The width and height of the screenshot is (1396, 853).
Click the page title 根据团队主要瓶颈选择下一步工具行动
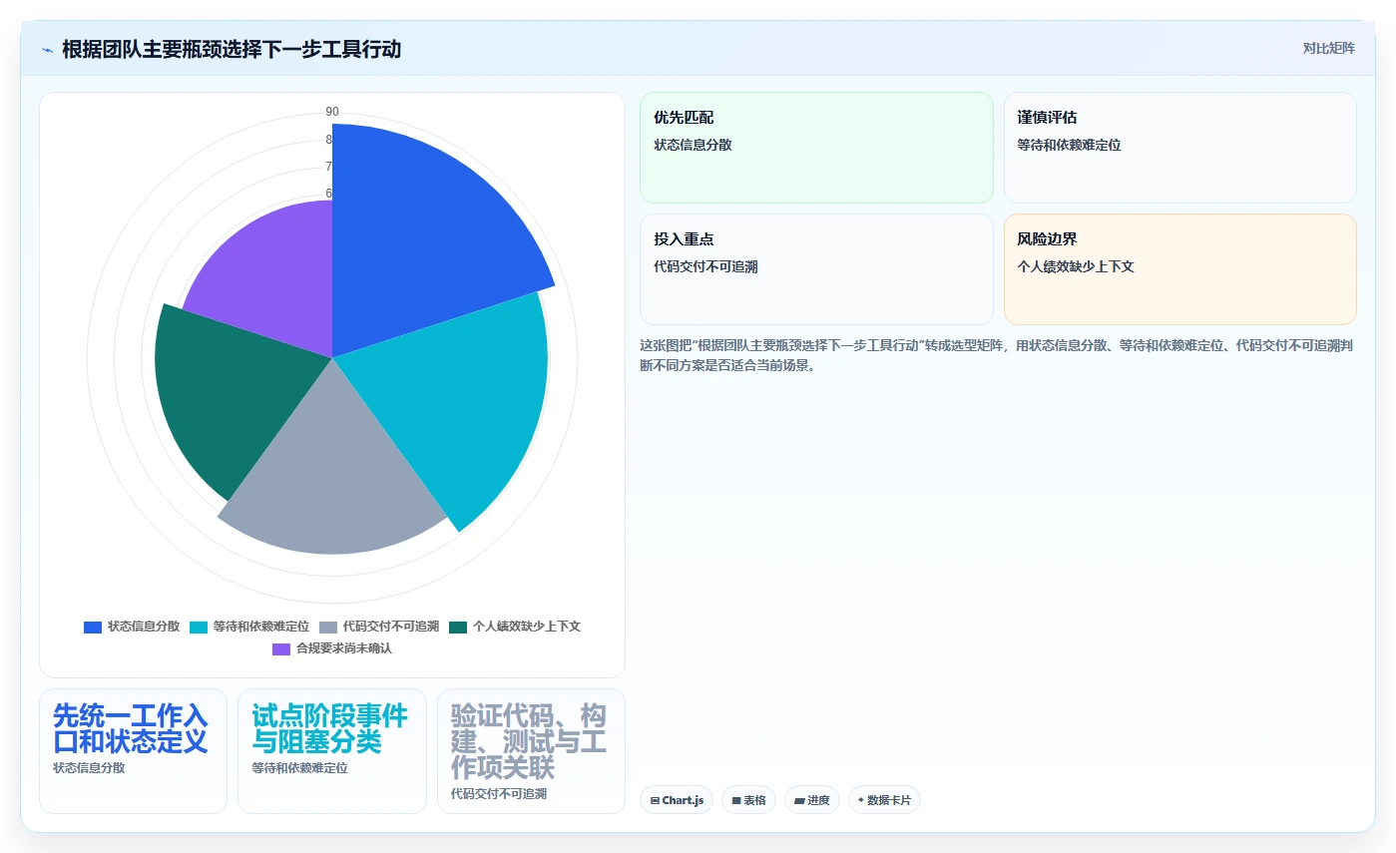click(x=232, y=49)
